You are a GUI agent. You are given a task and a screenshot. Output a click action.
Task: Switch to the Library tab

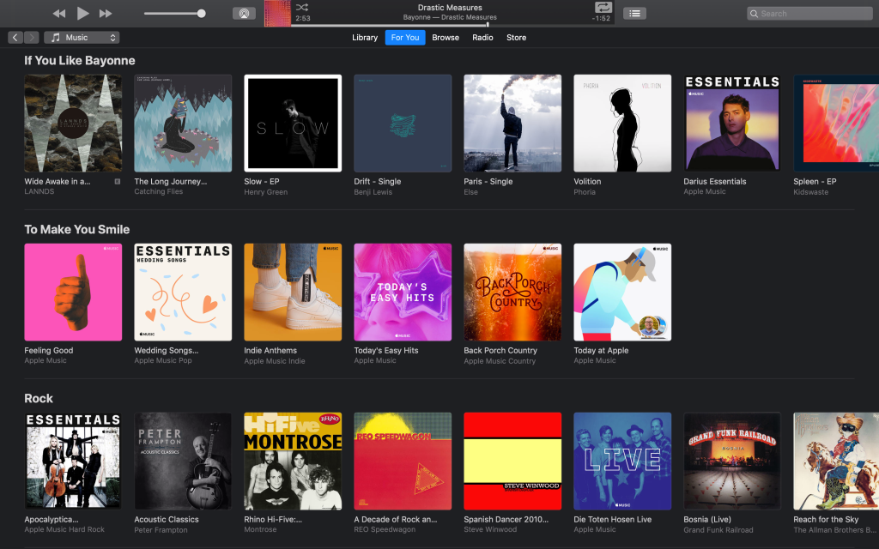click(x=364, y=38)
